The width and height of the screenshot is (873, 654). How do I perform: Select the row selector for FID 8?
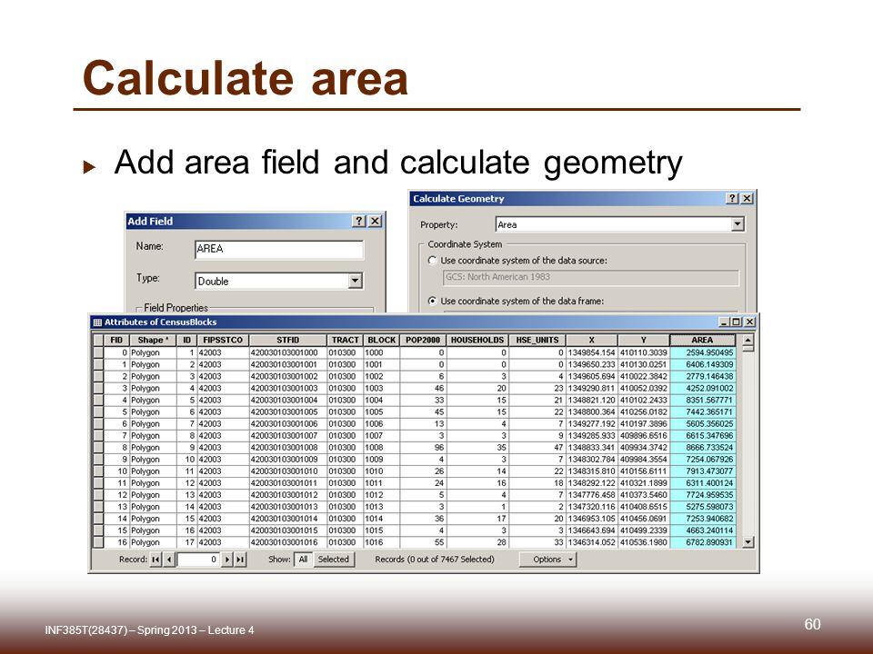coord(98,448)
